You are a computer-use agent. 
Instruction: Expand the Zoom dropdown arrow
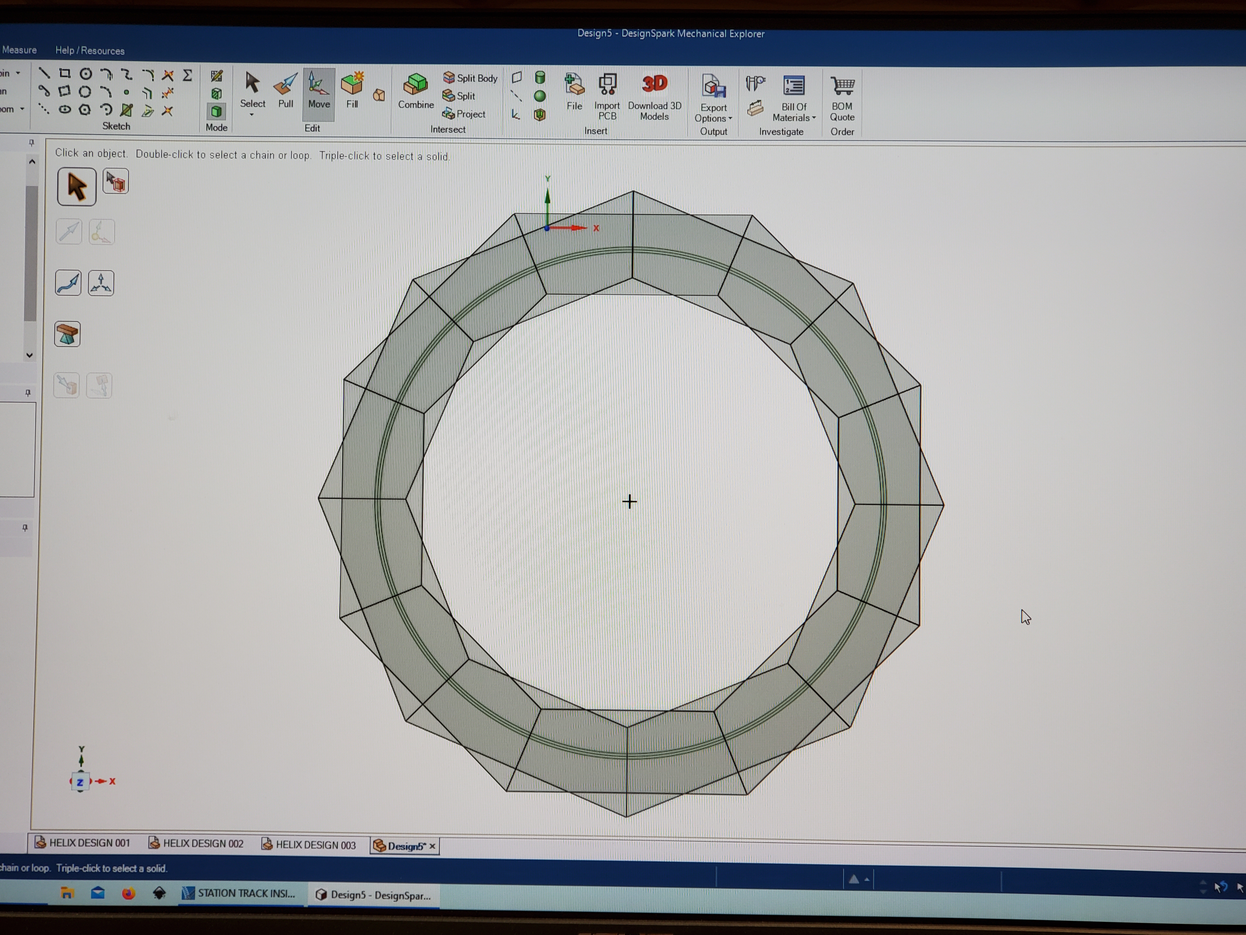[22, 109]
